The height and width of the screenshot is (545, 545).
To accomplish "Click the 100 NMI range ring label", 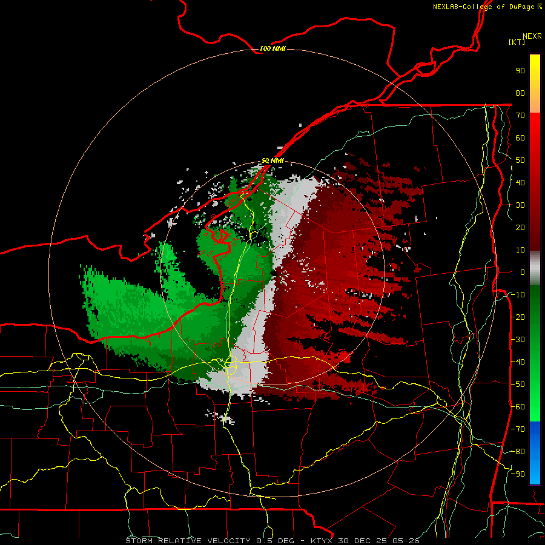I will [272, 48].
